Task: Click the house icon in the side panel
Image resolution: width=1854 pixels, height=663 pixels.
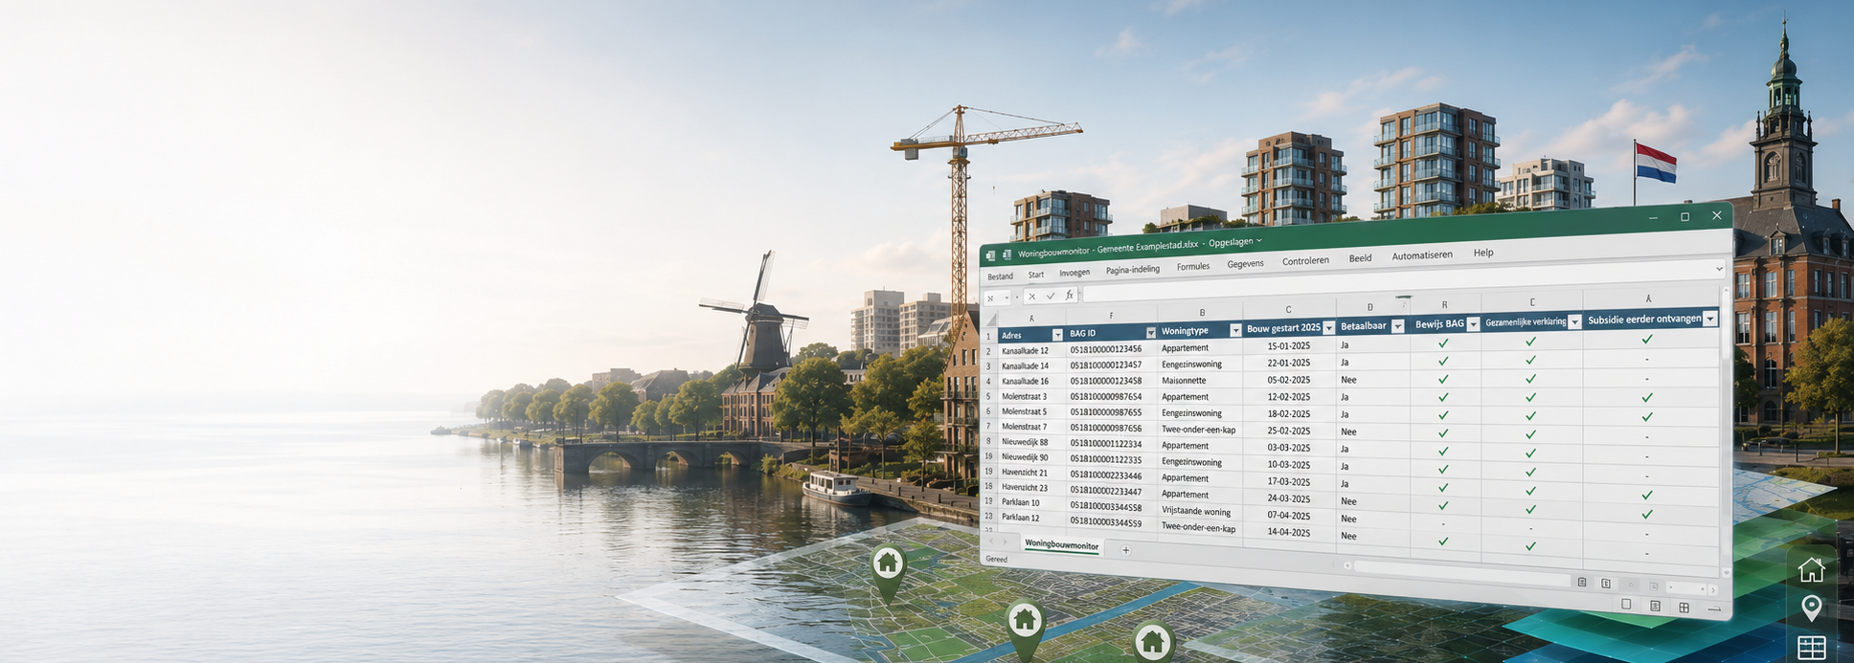Action: point(1811,569)
